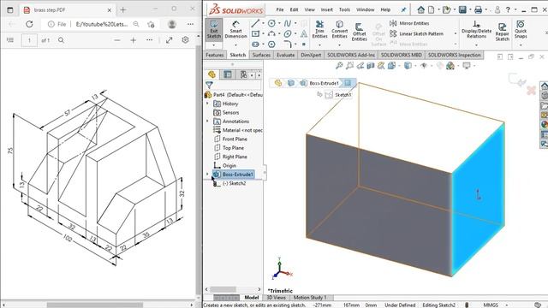Open Display/Delete Relations dropdown arrow
Viewport: 548px width, 308px height.
coord(476,45)
